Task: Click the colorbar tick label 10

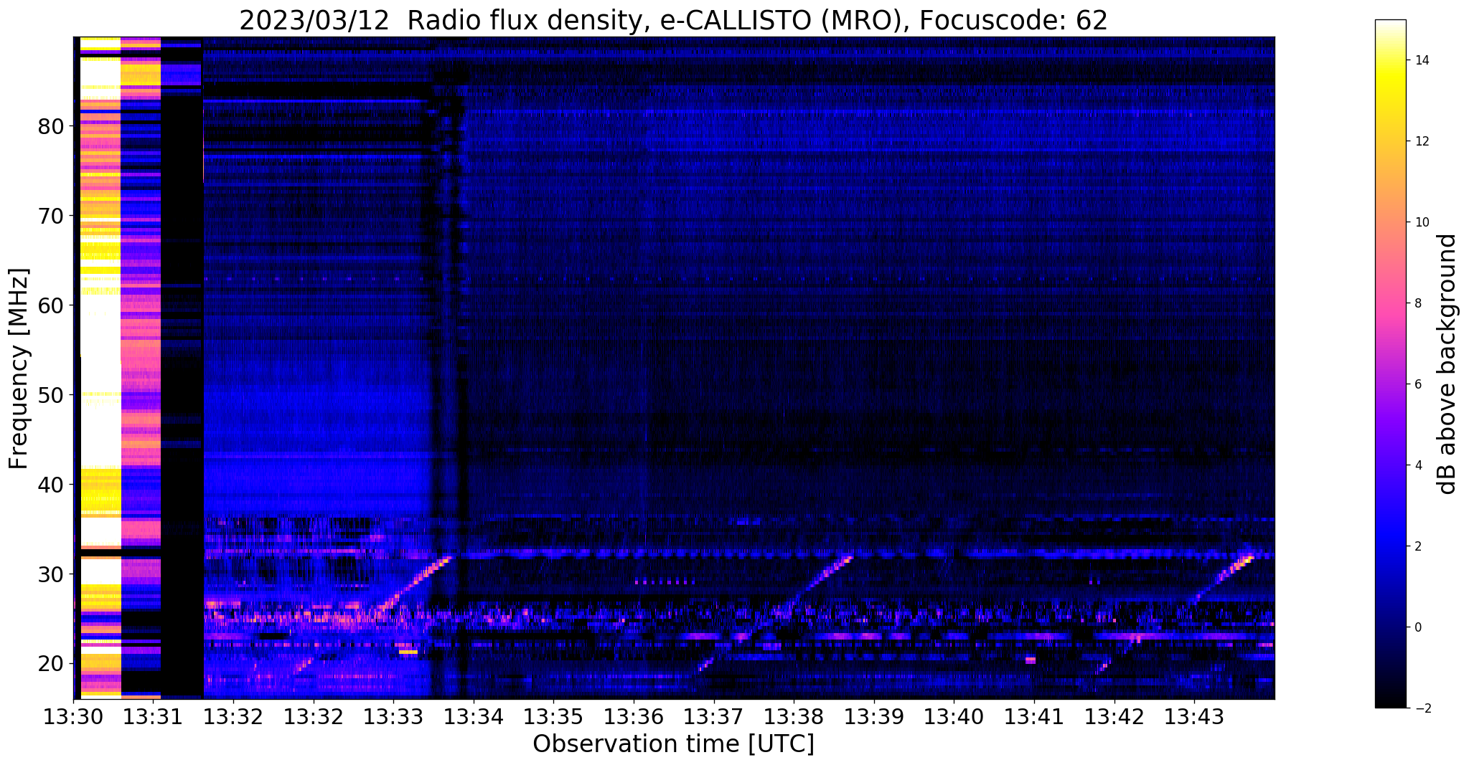Action: click(1421, 222)
